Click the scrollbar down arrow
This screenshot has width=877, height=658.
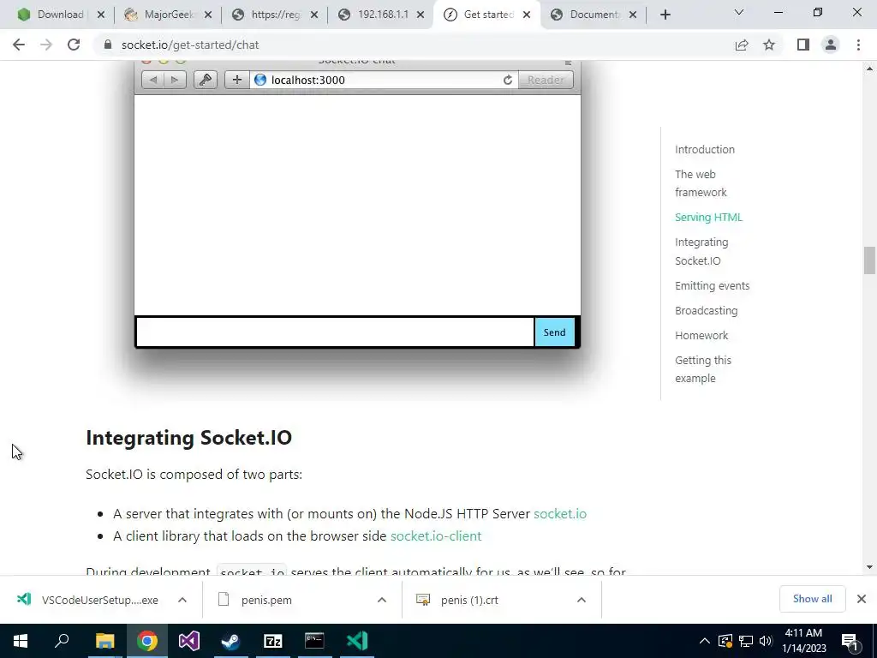point(869,567)
